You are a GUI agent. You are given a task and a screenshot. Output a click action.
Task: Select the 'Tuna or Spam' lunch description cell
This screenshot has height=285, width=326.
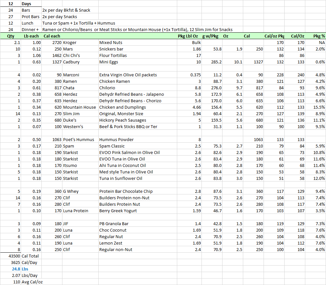click(79, 23)
